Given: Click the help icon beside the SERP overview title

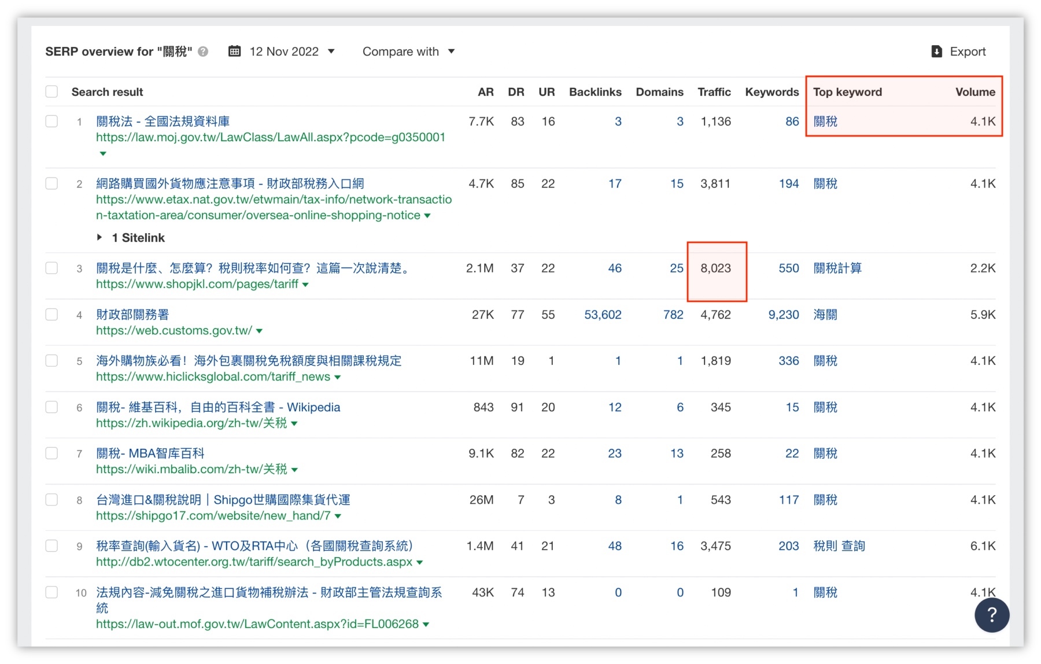Looking at the screenshot, I should [x=203, y=51].
